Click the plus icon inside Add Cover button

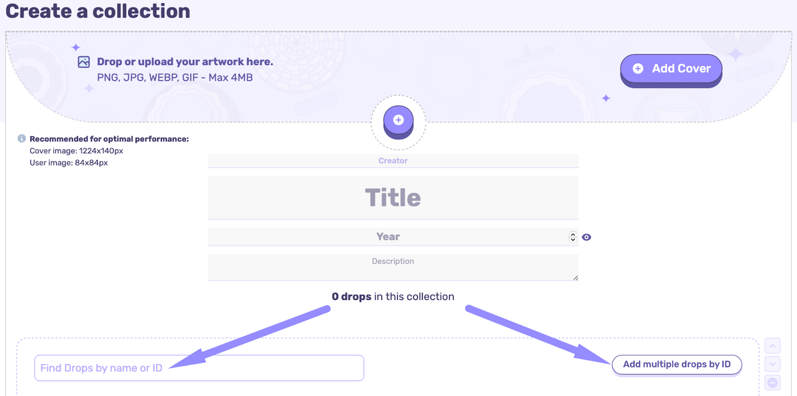(638, 68)
